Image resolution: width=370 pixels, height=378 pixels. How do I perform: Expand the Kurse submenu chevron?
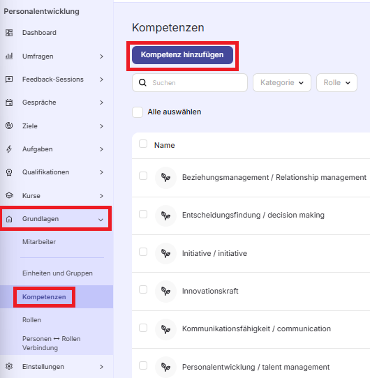101,196
